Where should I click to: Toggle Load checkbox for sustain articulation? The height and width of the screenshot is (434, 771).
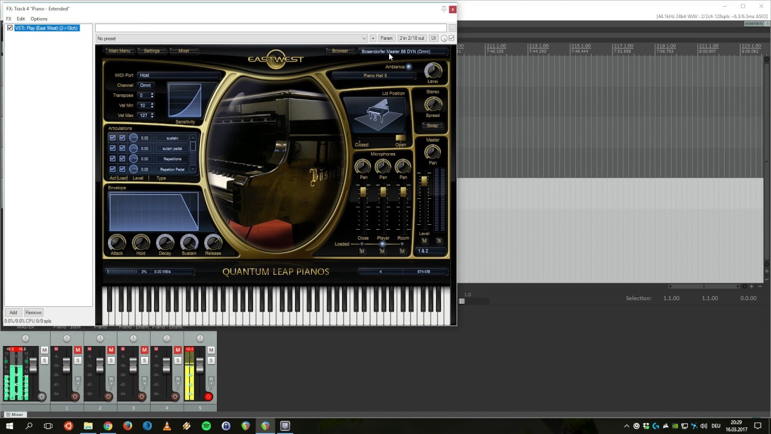click(x=122, y=138)
